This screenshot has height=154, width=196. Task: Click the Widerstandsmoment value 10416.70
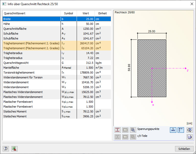click(87, 82)
